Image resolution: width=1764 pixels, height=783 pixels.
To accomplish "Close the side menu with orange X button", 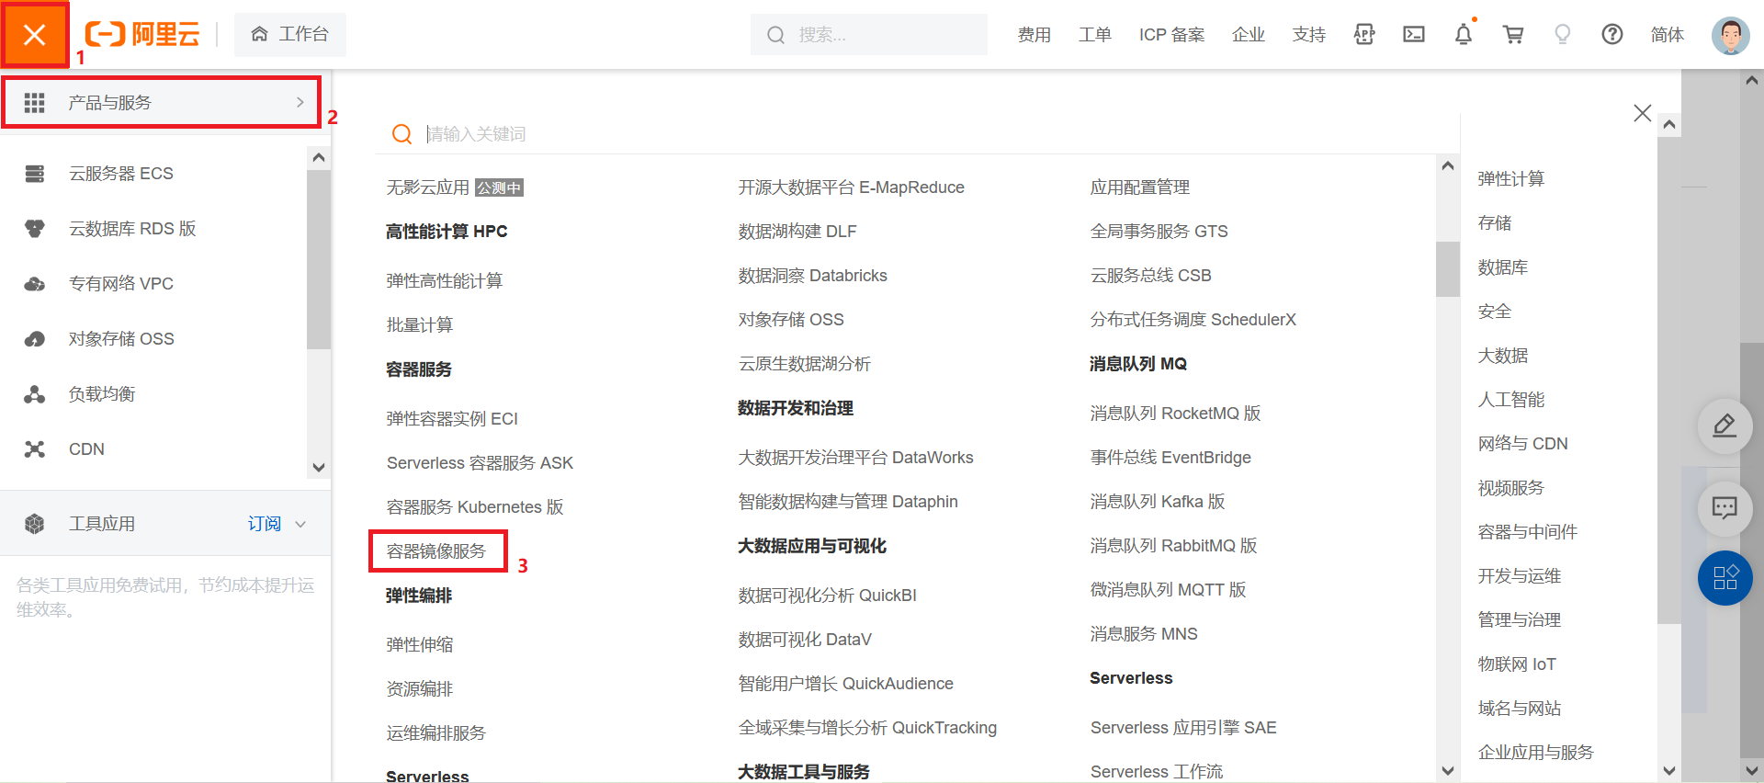I will (34, 35).
